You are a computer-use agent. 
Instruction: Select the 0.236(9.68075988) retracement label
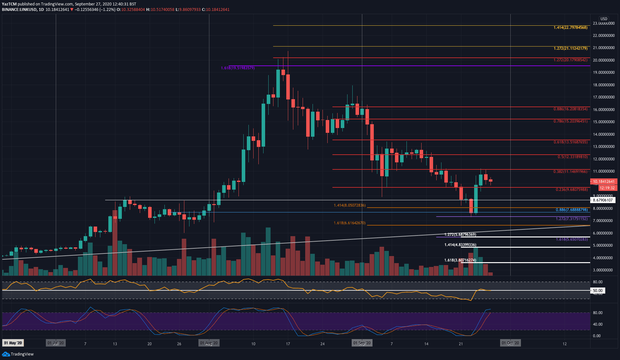coord(572,190)
